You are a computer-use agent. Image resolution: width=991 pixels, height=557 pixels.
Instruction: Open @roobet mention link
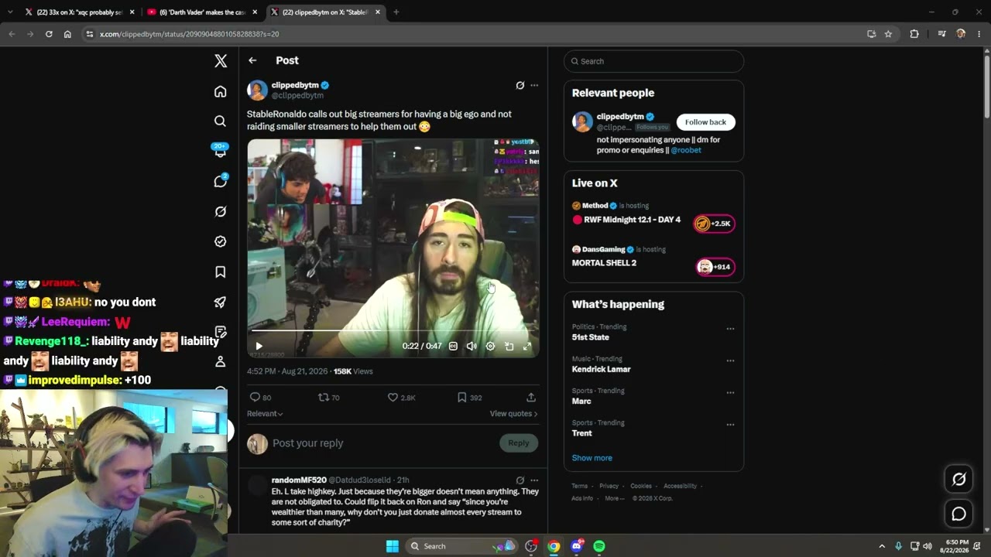coord(686,150)
